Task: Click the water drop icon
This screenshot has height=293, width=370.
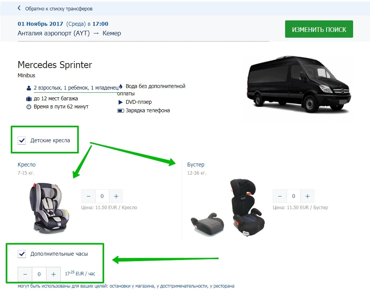Action: pos(121,86)
